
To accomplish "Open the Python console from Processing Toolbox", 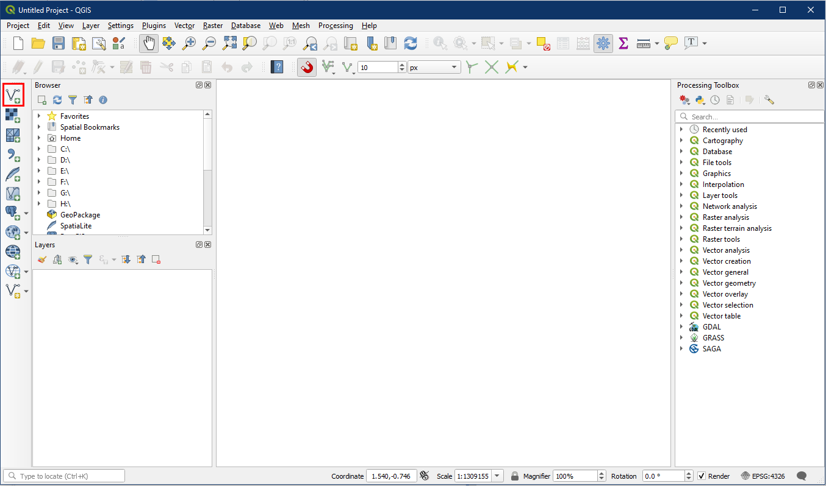I will (700, 100).
